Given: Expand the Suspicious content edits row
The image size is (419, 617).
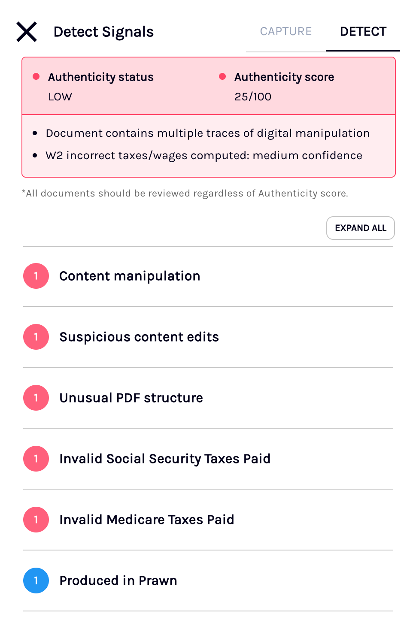Looking at the screenshot, I should 208,337.
